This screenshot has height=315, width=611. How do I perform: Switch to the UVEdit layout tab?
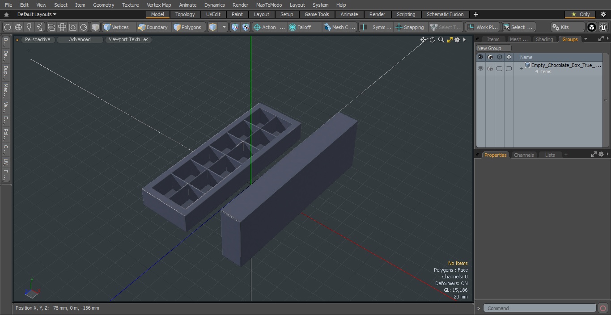coord(213,14)
